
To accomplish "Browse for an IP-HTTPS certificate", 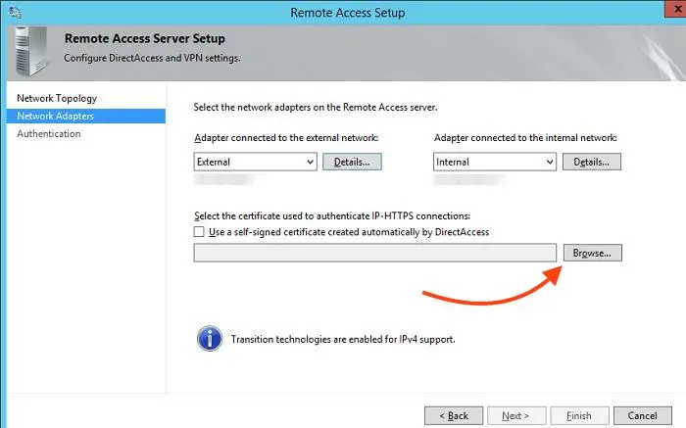I will pyautogui.click(x=592, y=253).
